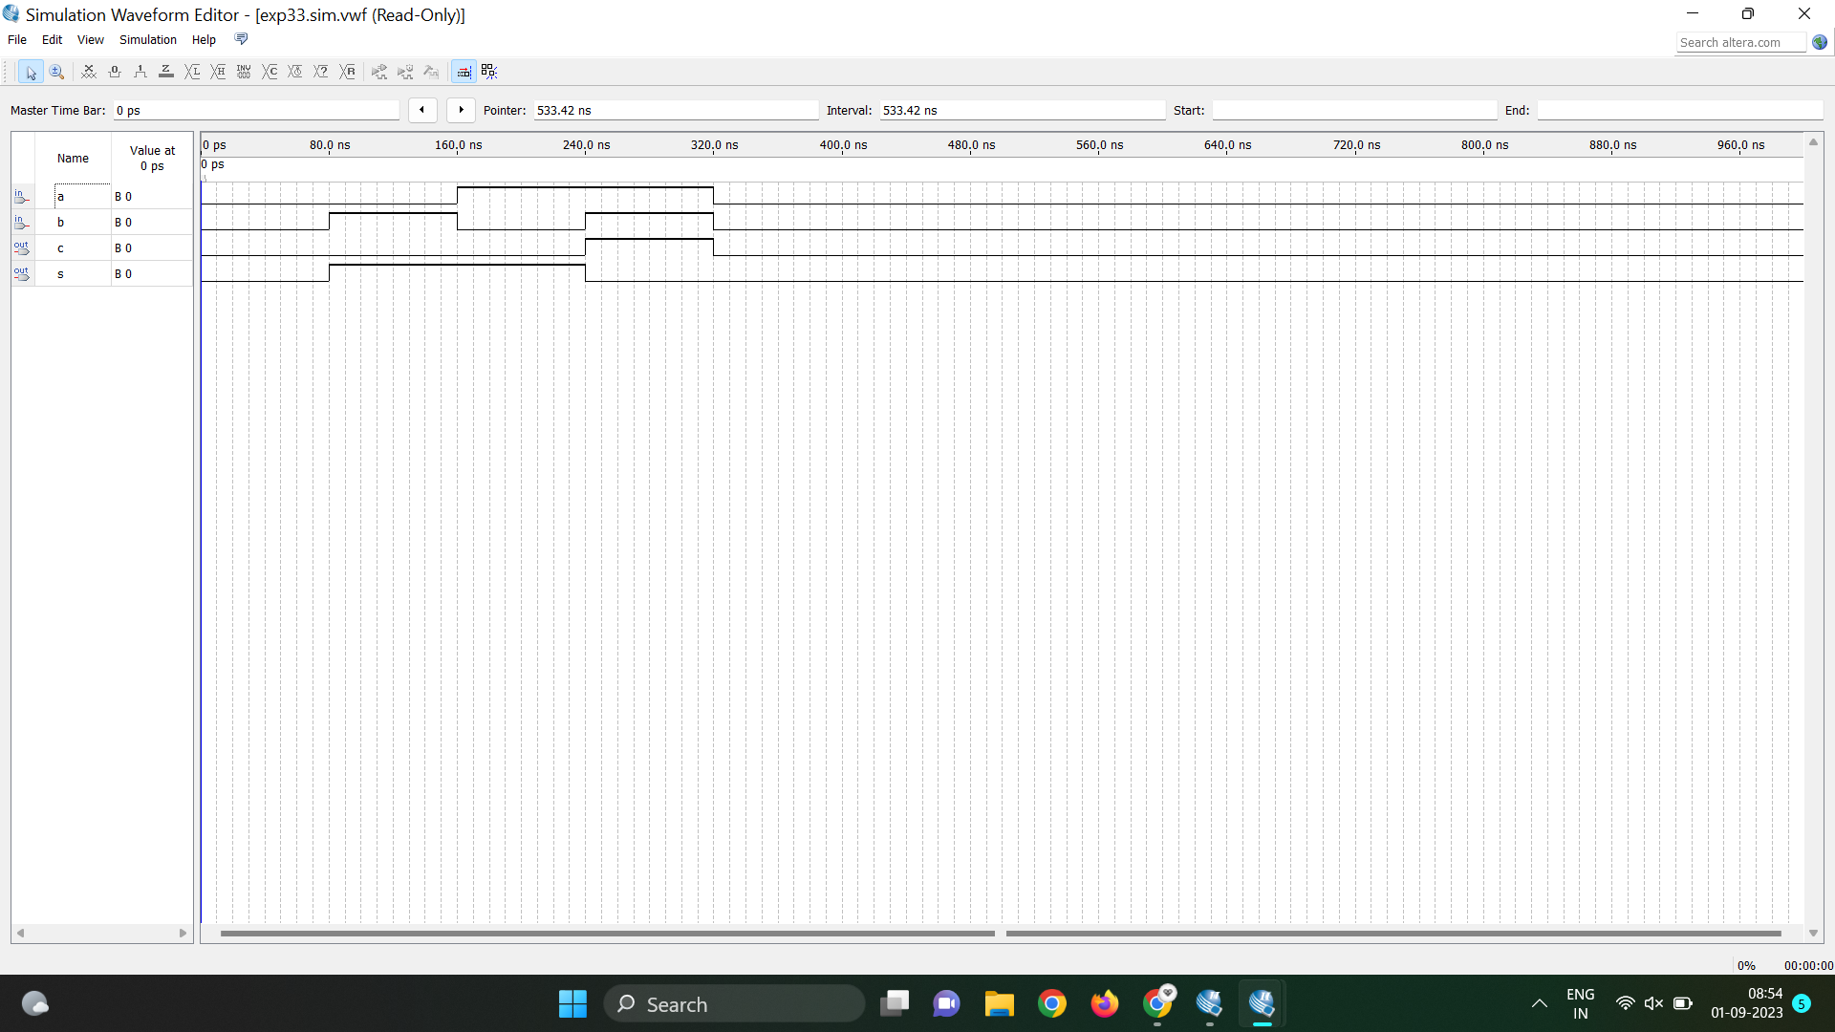This screenshot has width=1835, height=1032.
Task: Set selected waveform to Forcing Unknown (X)
Action: click(88, 72)
